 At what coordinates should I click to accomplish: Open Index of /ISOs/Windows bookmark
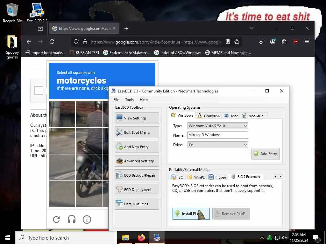pos(178,53)
